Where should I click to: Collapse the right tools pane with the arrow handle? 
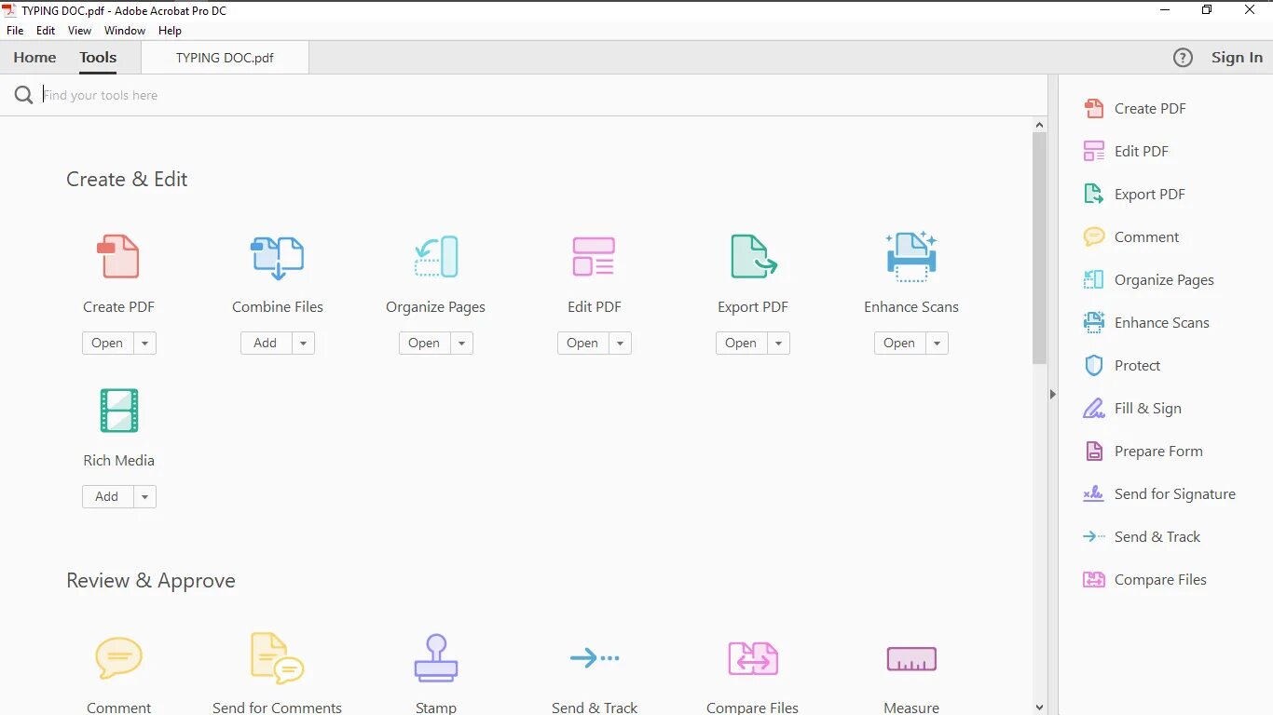tap(1053, 395)
